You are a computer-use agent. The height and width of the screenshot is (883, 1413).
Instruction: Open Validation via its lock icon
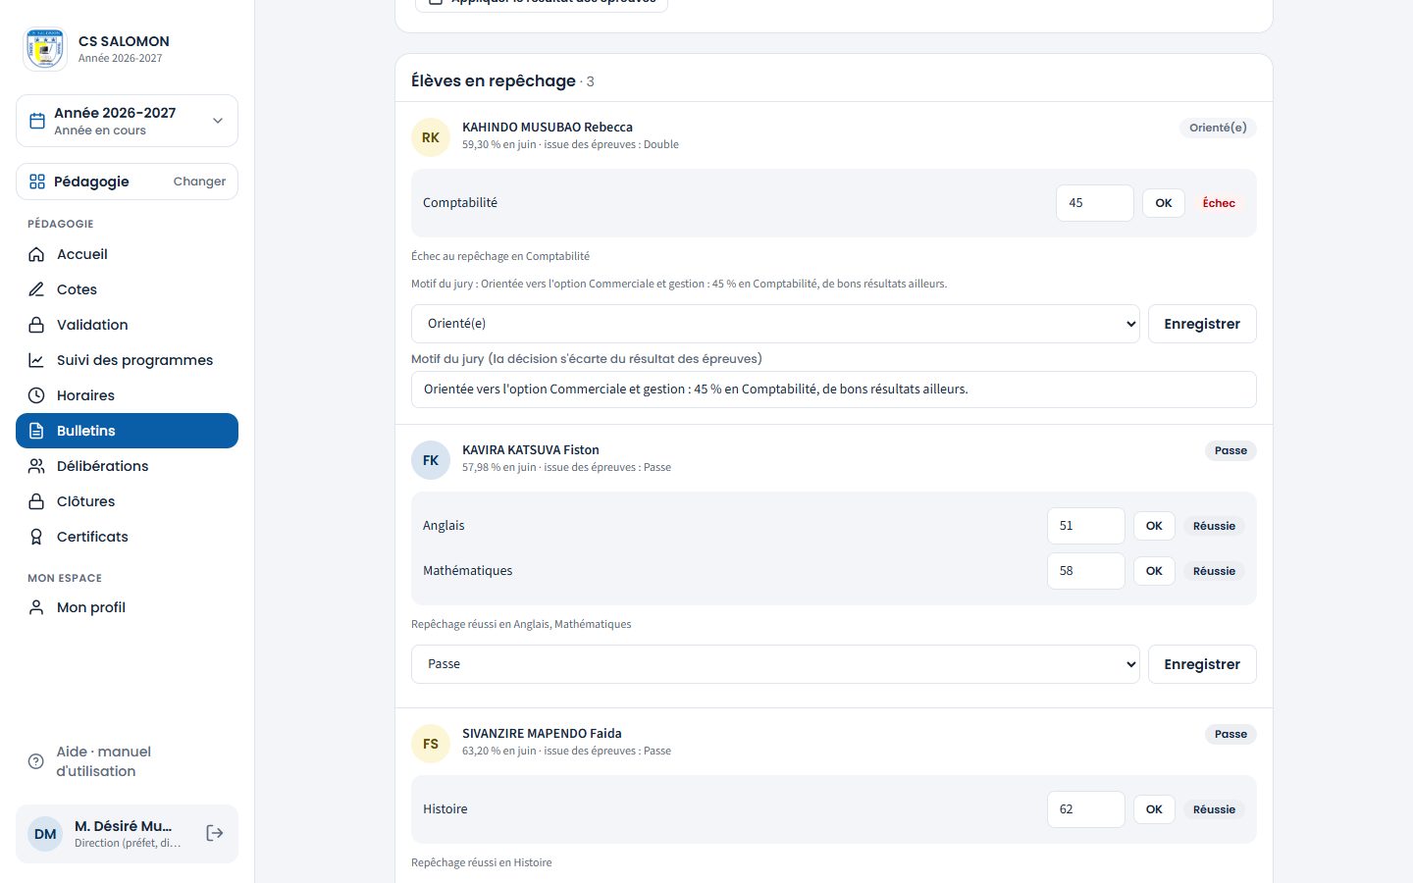(36, 325)
